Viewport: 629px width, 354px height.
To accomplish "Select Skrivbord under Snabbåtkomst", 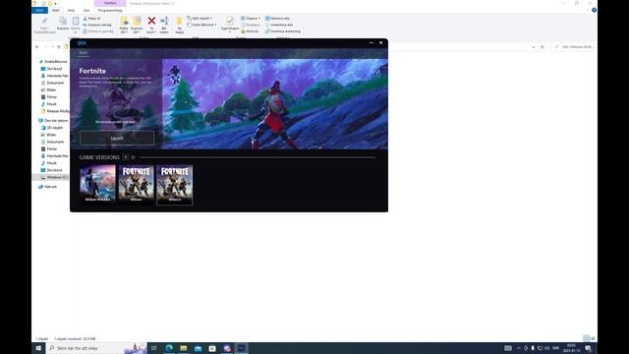I will coord(52,69).
